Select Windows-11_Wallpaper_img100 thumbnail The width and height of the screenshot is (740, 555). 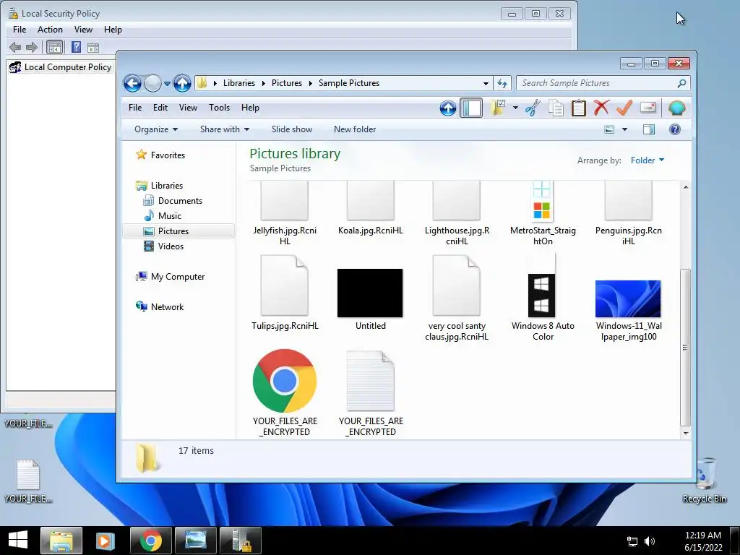coord(628,298)
